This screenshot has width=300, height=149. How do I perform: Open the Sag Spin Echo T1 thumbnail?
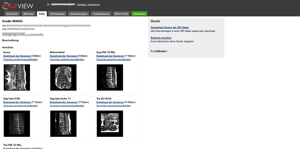pyautogui.click(x=63, y=124)
